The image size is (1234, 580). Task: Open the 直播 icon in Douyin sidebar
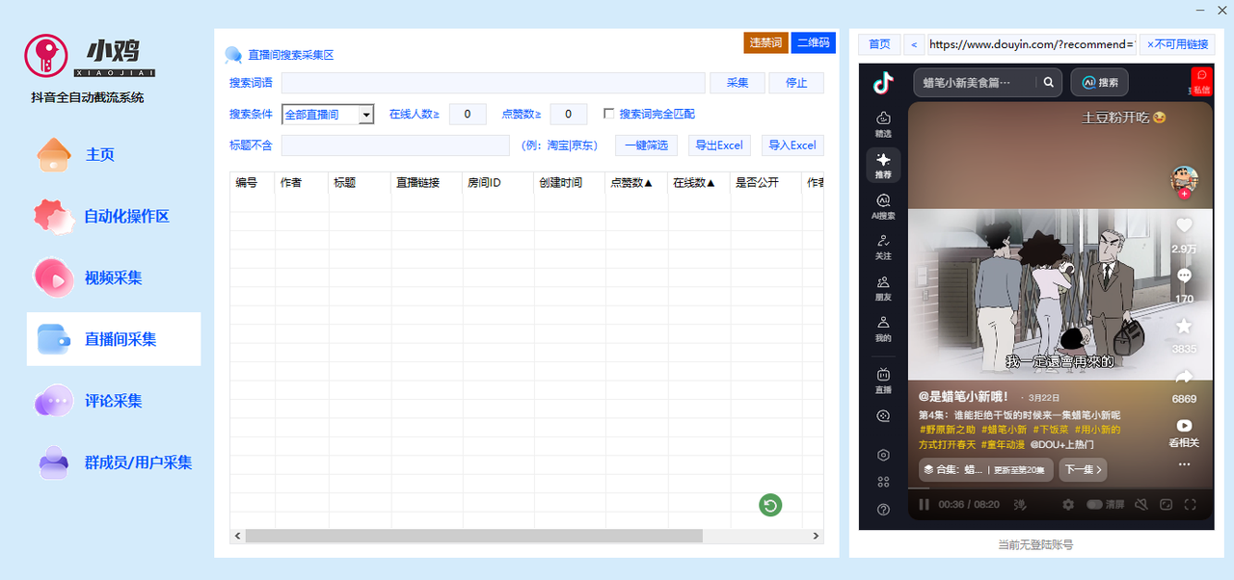click(883, 380)
